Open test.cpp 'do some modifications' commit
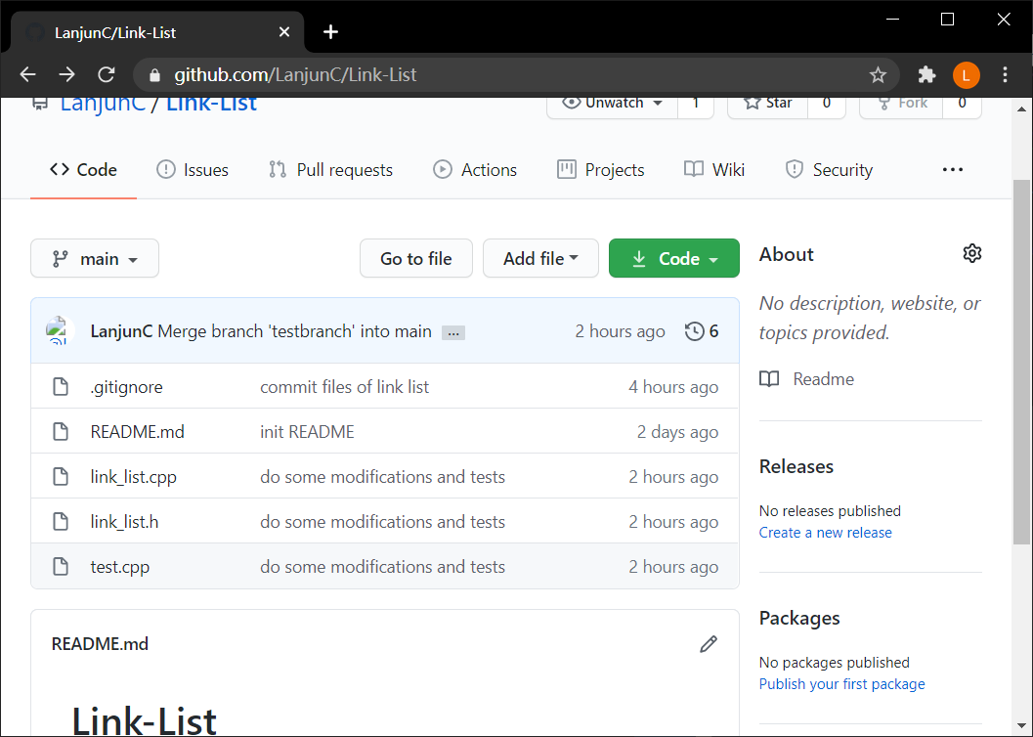 pos(382,566)
